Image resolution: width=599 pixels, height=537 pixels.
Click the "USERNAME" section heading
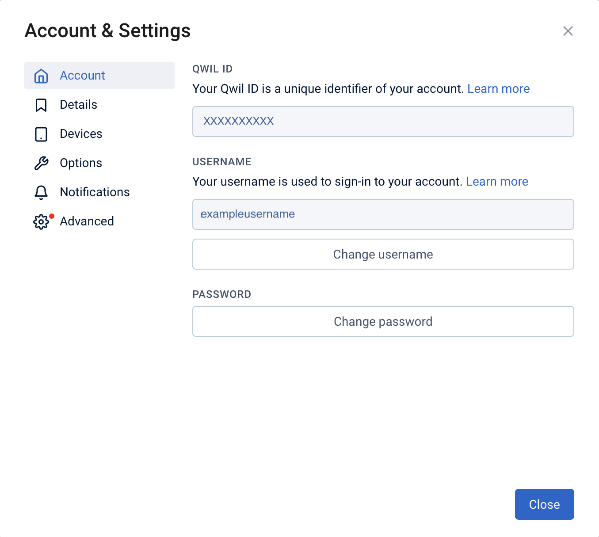(x=222, y=162)
